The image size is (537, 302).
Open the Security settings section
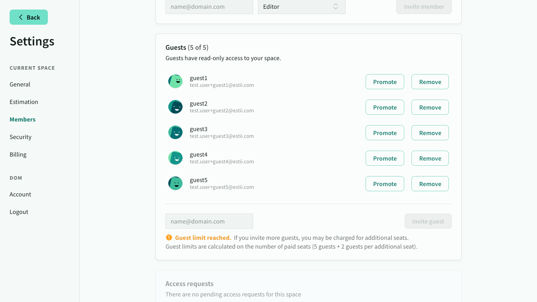click(x=21, y=137)
